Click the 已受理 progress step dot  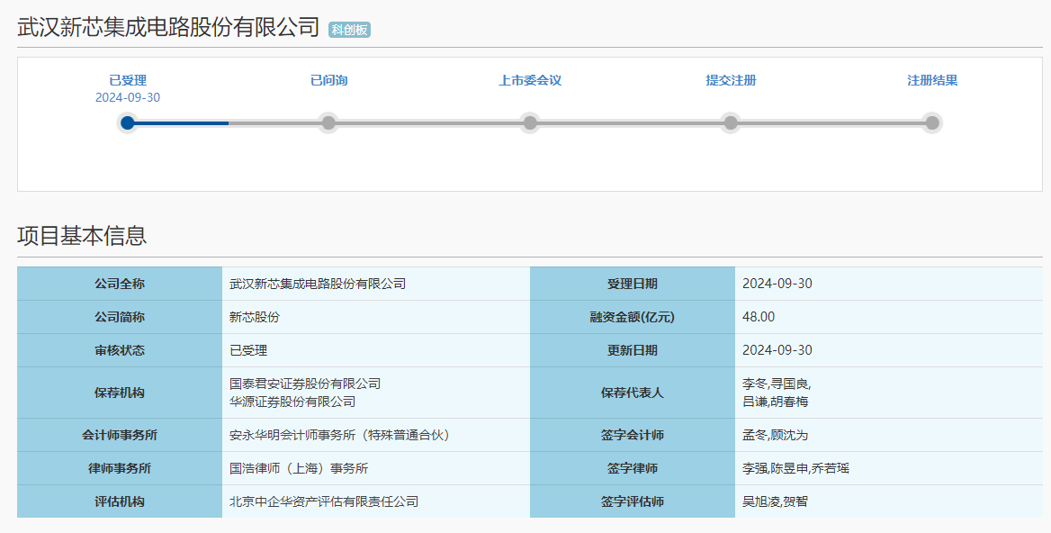(x=128, y=122)
